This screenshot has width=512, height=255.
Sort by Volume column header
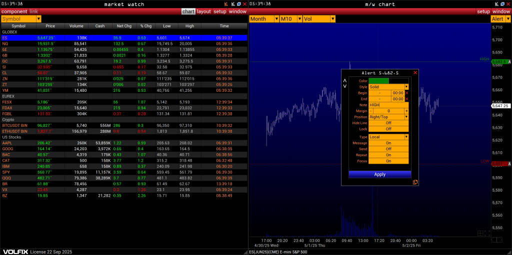[76, 26]
